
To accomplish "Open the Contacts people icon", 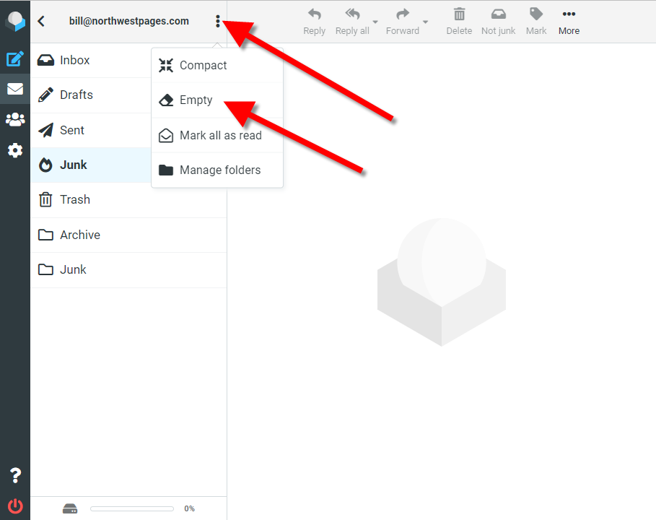I will [x=15, y=119].
